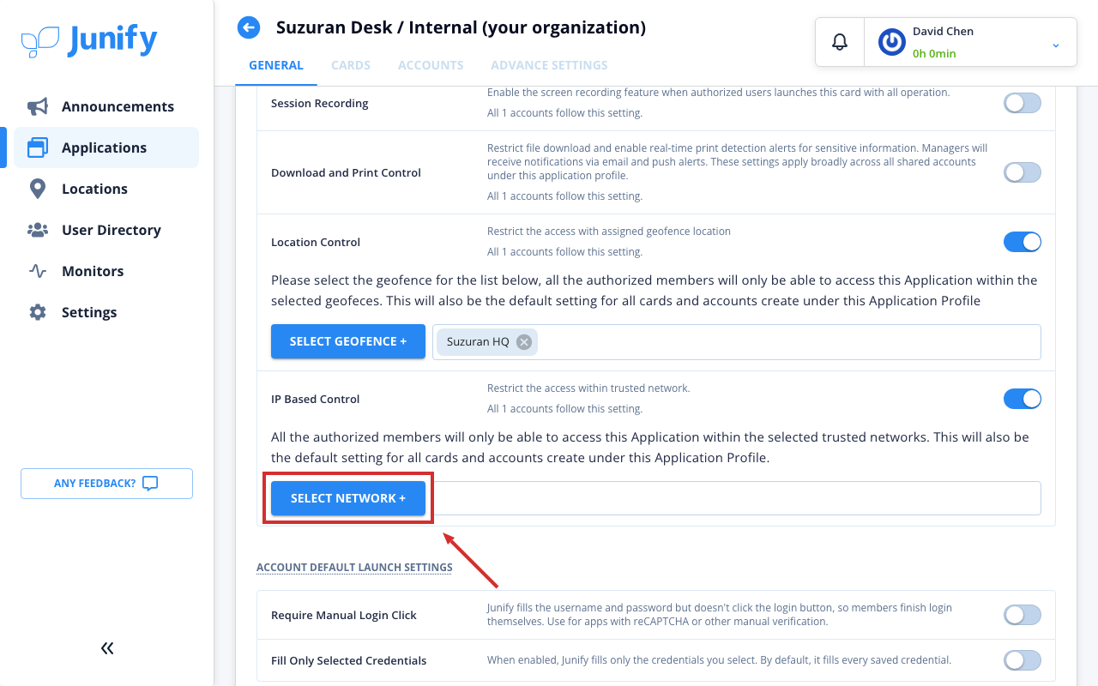Click the Junify leaf logo
Screen dimensions: 1098x686
[40, 42]
